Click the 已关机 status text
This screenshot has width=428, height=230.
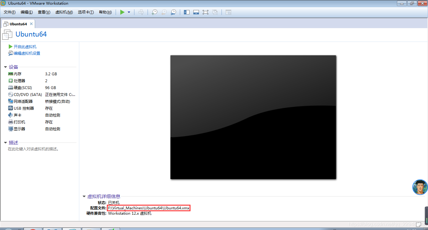tap(114, 203)
